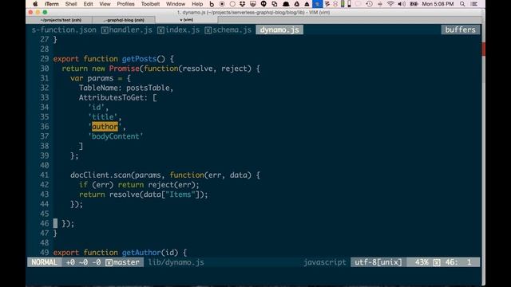The width and height of the screenshot is (511, 287).
Task: Click getPosts on line 29
Action: (x=139, y=59)
